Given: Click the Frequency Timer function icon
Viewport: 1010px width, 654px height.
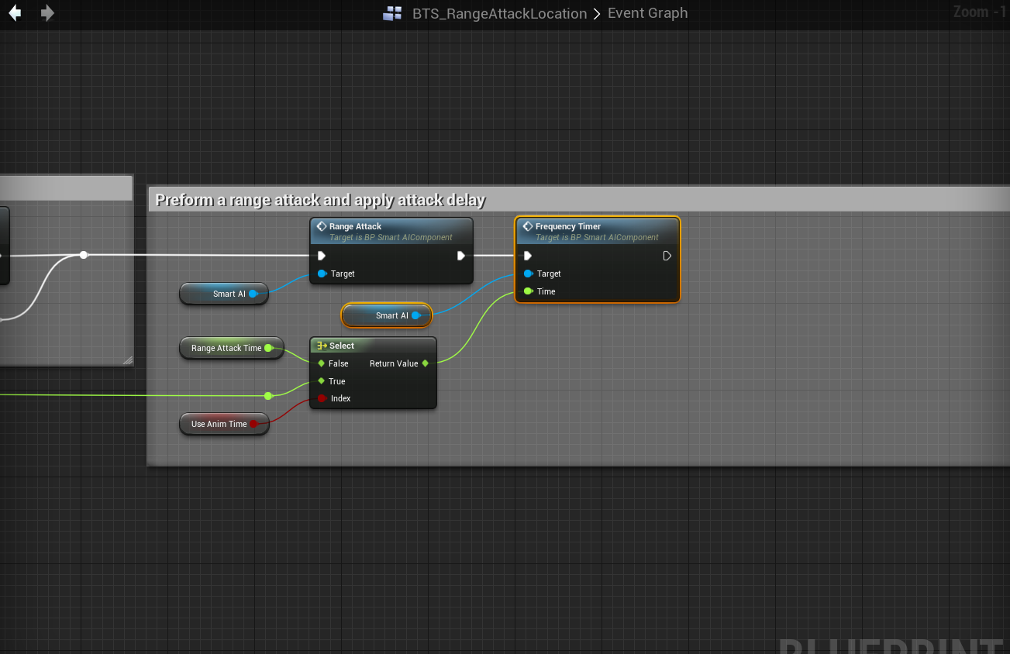Looking at the screenshot, I should coord(527,226).
